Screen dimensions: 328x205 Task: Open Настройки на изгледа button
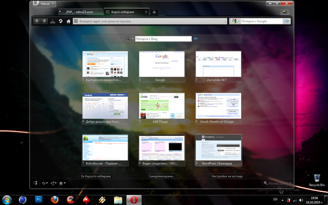pyautogui.click(x=227, y=177)
